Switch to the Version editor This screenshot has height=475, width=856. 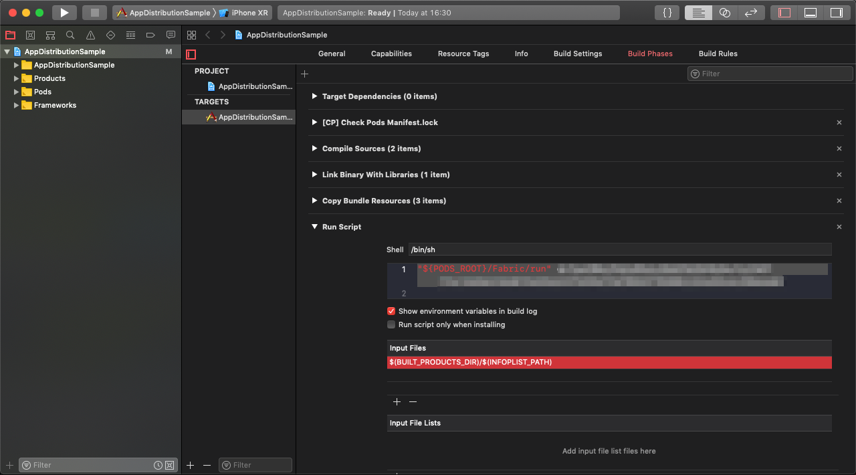pyautogui.click(x=750, y=13)
